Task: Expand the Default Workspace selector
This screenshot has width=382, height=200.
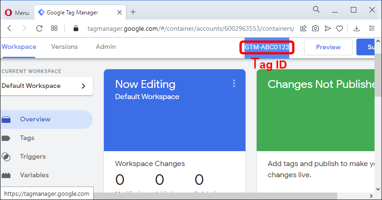Action: tap(46, 86)
